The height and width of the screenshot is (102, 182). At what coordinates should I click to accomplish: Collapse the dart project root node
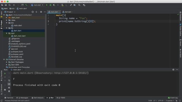click(x=4, y=15)
